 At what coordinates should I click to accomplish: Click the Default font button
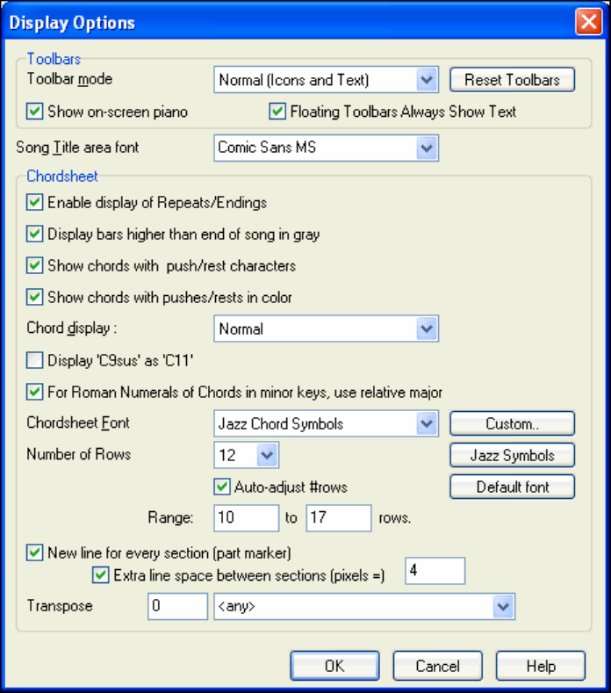click(x=512, y=487)
